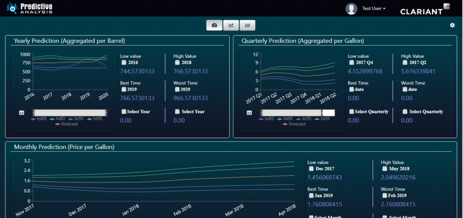Open Select Quarterly picker below Quarterly Best Time

point(369,111)
